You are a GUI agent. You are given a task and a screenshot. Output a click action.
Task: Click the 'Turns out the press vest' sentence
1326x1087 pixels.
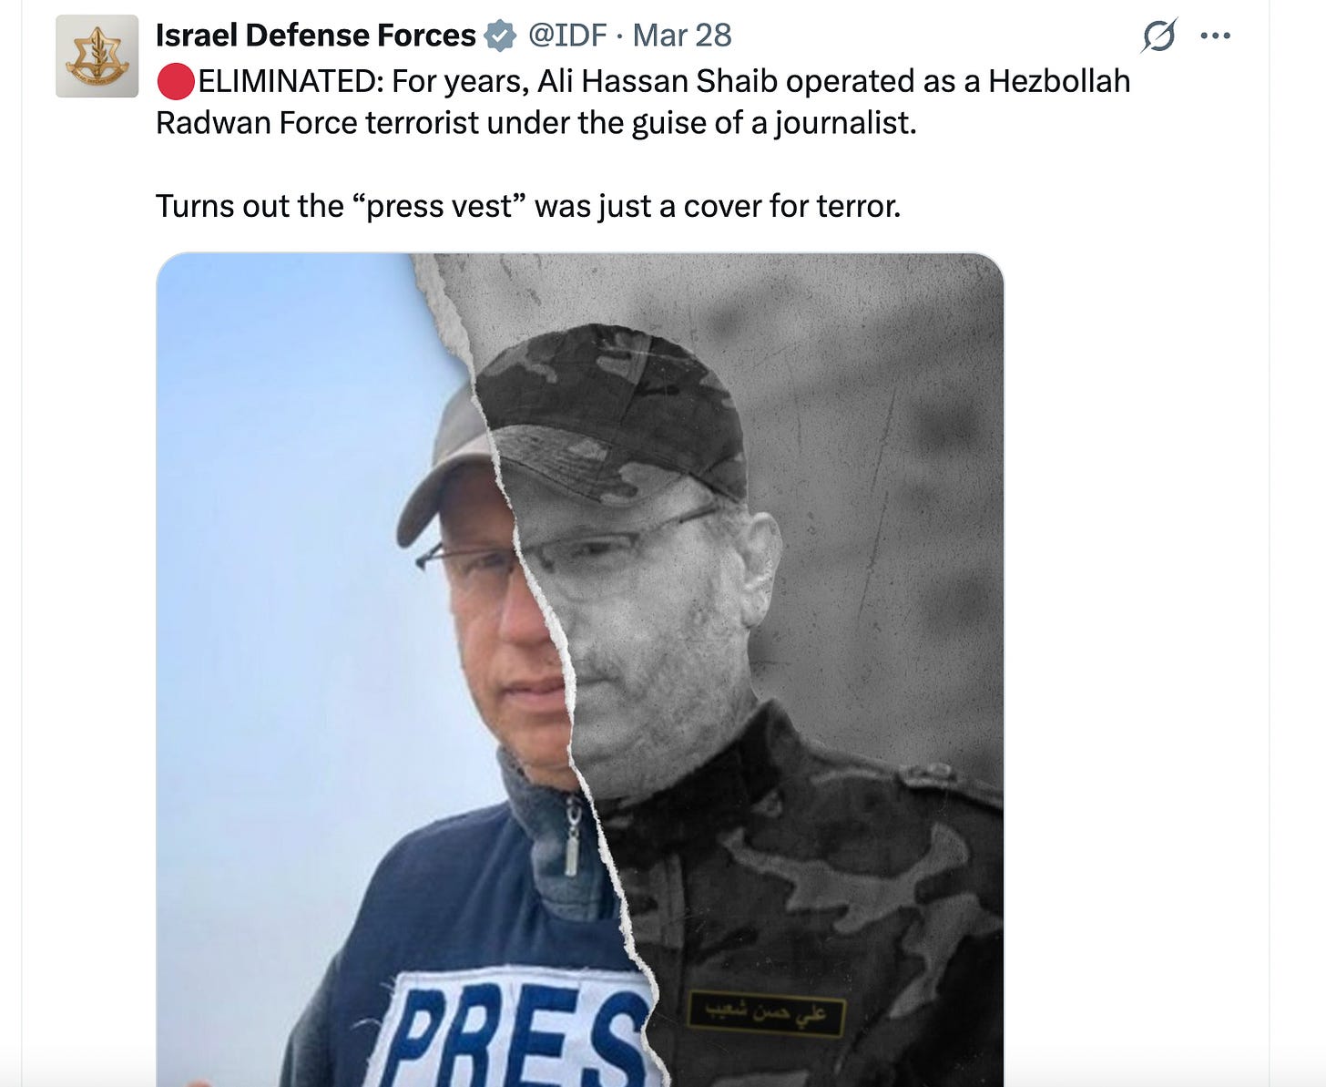click(528, 206)
